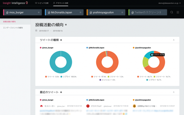Image resolution: width=184 pixels, height=115 pixels.
Task: Click green slice of yoshinoyagyudon donut
Action: [x=145, y=62]
